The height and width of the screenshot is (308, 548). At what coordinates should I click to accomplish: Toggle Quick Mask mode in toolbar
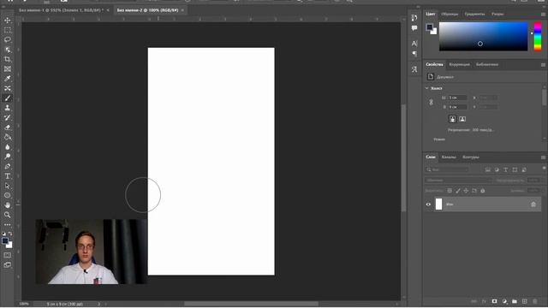click(x=8, y=255)
